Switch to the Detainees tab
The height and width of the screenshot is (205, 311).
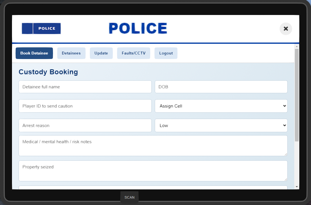click(71, 53)
